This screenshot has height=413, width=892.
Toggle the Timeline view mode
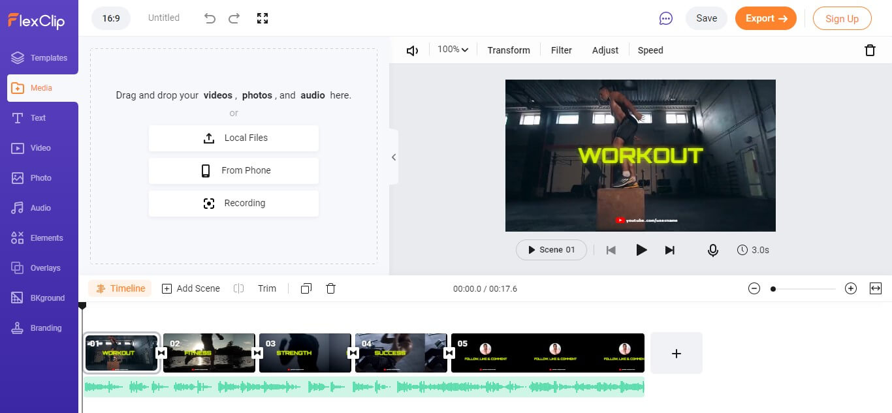point(120,288)
